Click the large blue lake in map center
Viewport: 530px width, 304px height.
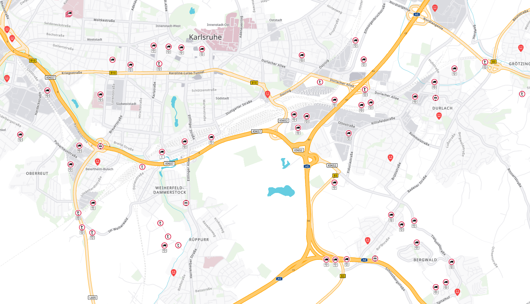pos(281,191)
